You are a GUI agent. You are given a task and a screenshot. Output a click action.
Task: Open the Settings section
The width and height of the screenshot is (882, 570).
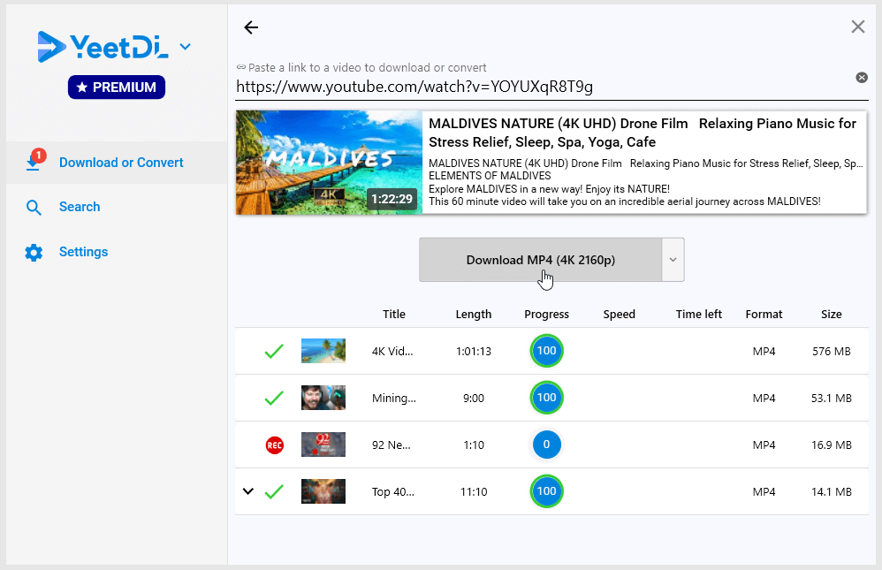click(x=83, y=252)
